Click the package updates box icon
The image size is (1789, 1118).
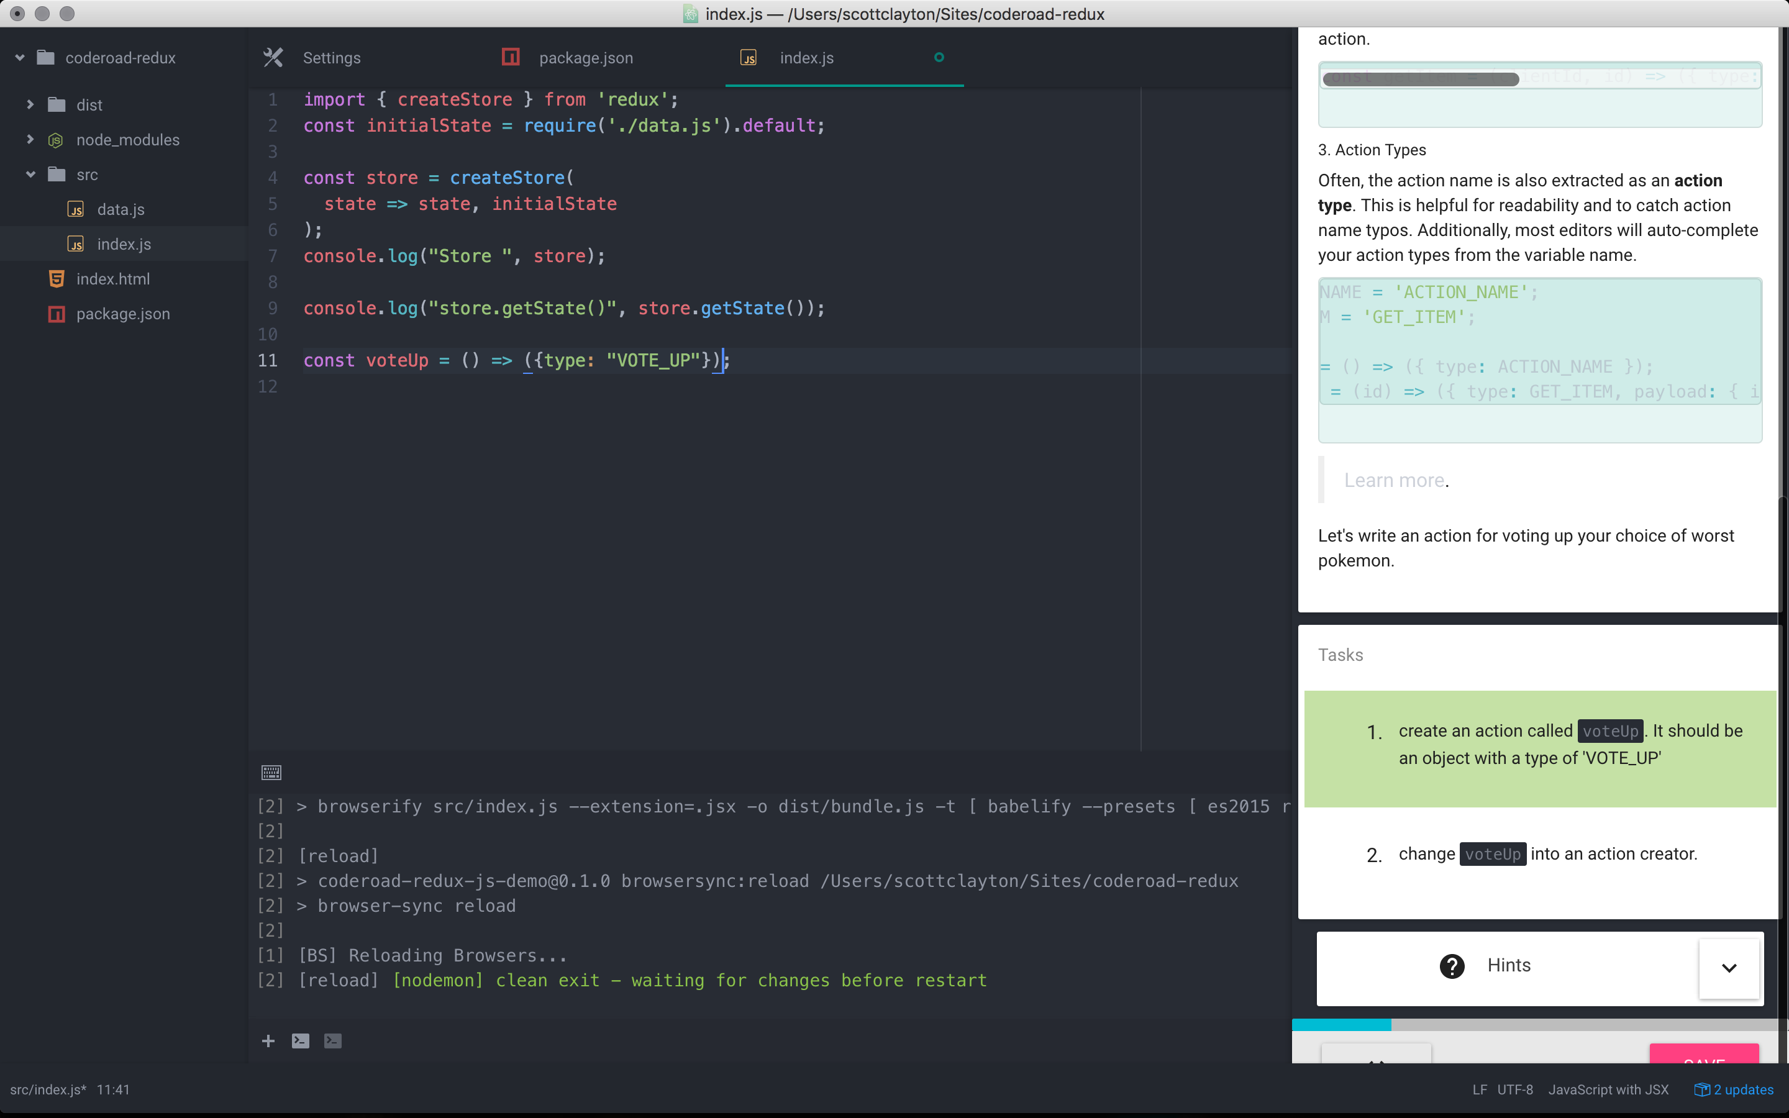point(1702,1089)
